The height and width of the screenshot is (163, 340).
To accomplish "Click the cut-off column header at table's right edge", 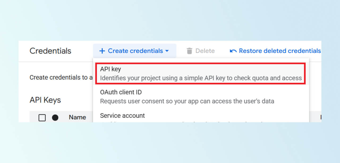I will pos(320,117).
